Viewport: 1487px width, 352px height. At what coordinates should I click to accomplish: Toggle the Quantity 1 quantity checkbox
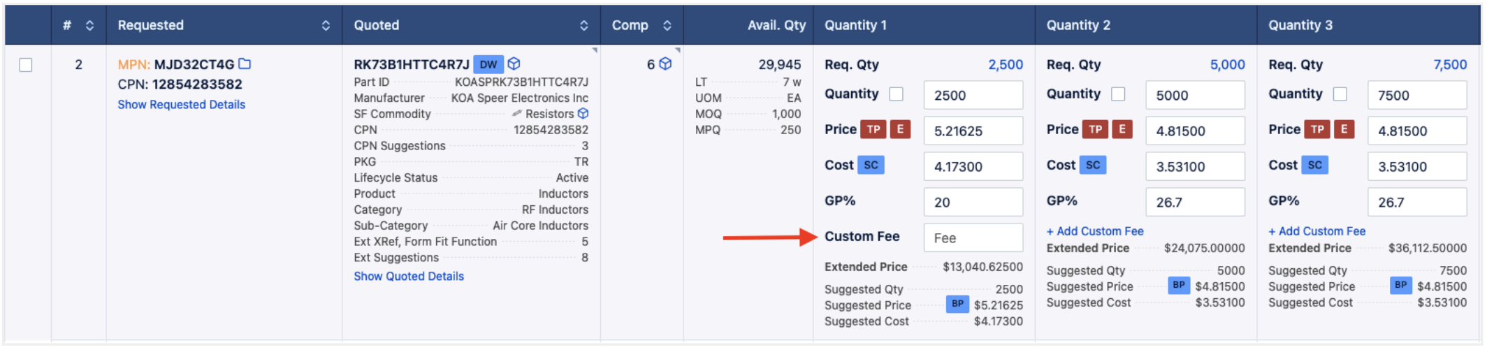click(897, 94)
